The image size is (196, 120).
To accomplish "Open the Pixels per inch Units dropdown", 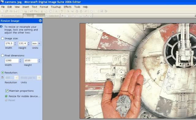I will click(39, 78).
